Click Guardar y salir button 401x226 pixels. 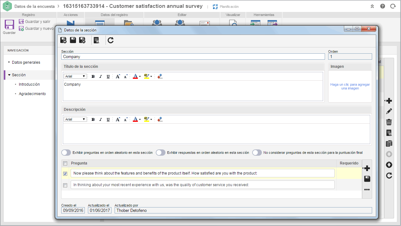(x=35, y=22)
